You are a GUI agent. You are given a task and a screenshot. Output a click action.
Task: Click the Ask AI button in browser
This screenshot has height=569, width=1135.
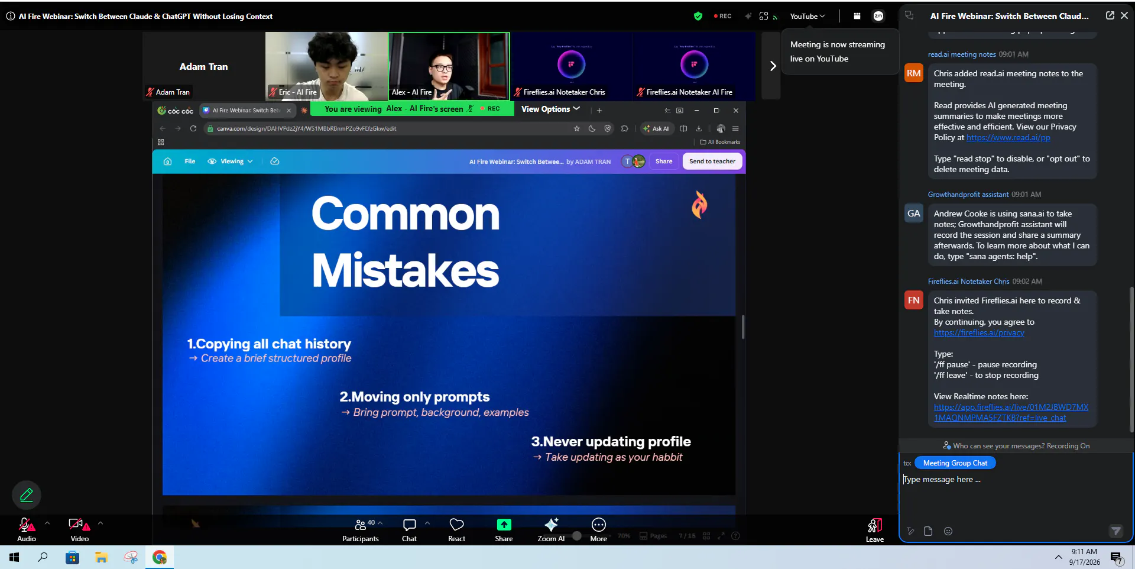coord(657,128)
